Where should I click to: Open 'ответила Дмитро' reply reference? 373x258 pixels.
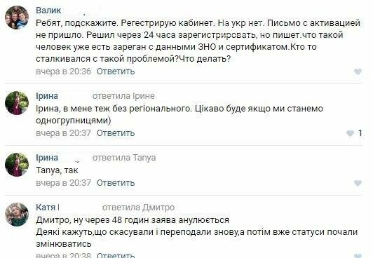138,208
